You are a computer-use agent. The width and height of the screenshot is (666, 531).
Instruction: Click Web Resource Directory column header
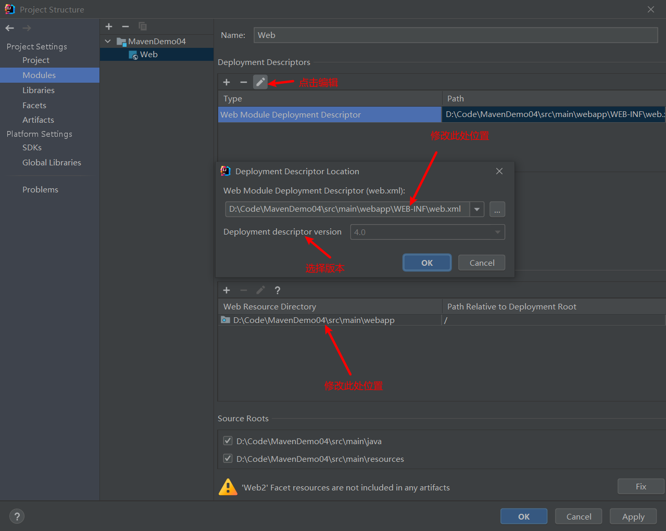coord(330,306)
